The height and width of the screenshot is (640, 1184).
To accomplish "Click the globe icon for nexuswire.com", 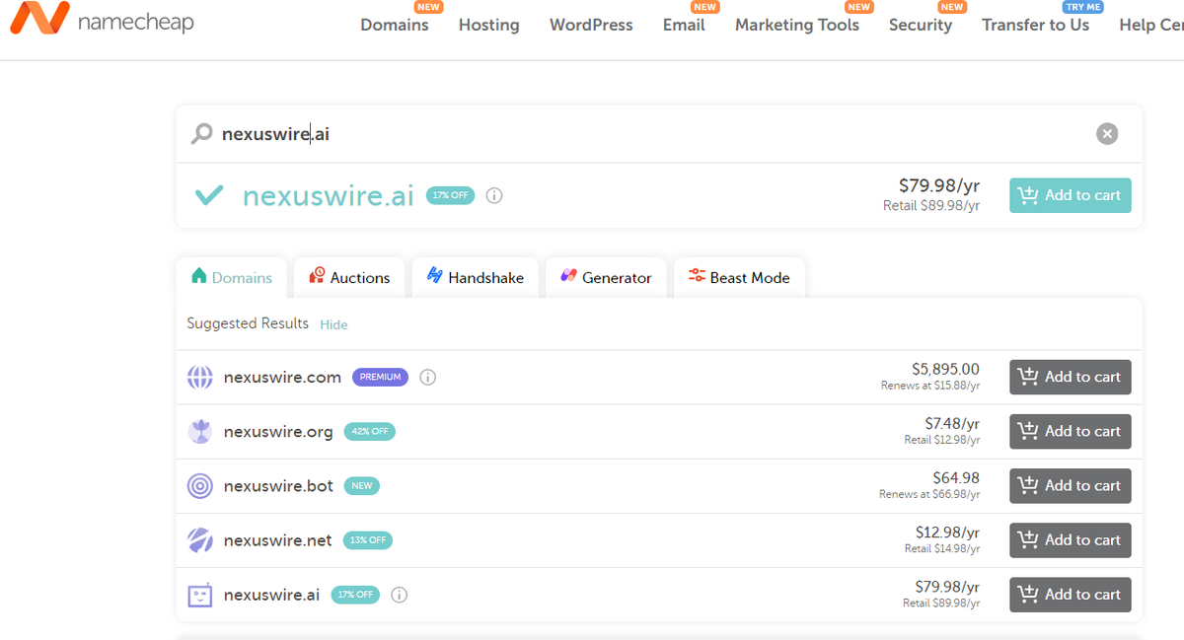I will click(x=200, y=377).
